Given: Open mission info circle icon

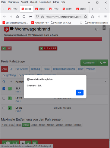Looking at the screenshot, I should coord(97,29).
